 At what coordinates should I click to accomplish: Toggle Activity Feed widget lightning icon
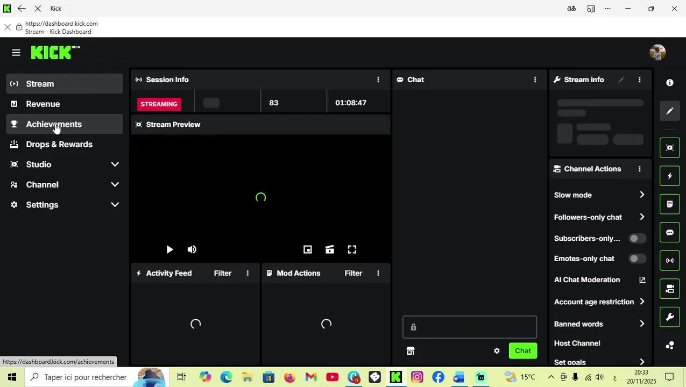670,176
